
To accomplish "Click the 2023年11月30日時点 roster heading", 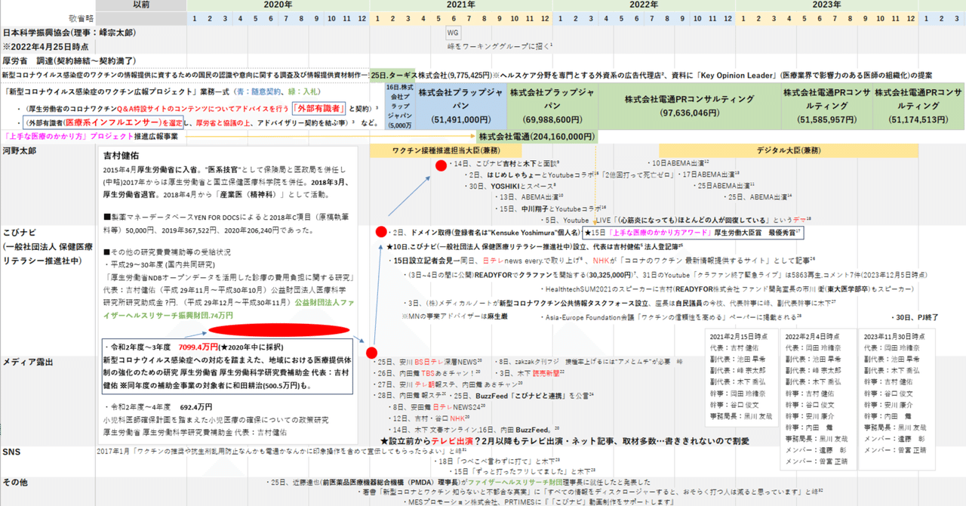I will (x=894, y=337).
